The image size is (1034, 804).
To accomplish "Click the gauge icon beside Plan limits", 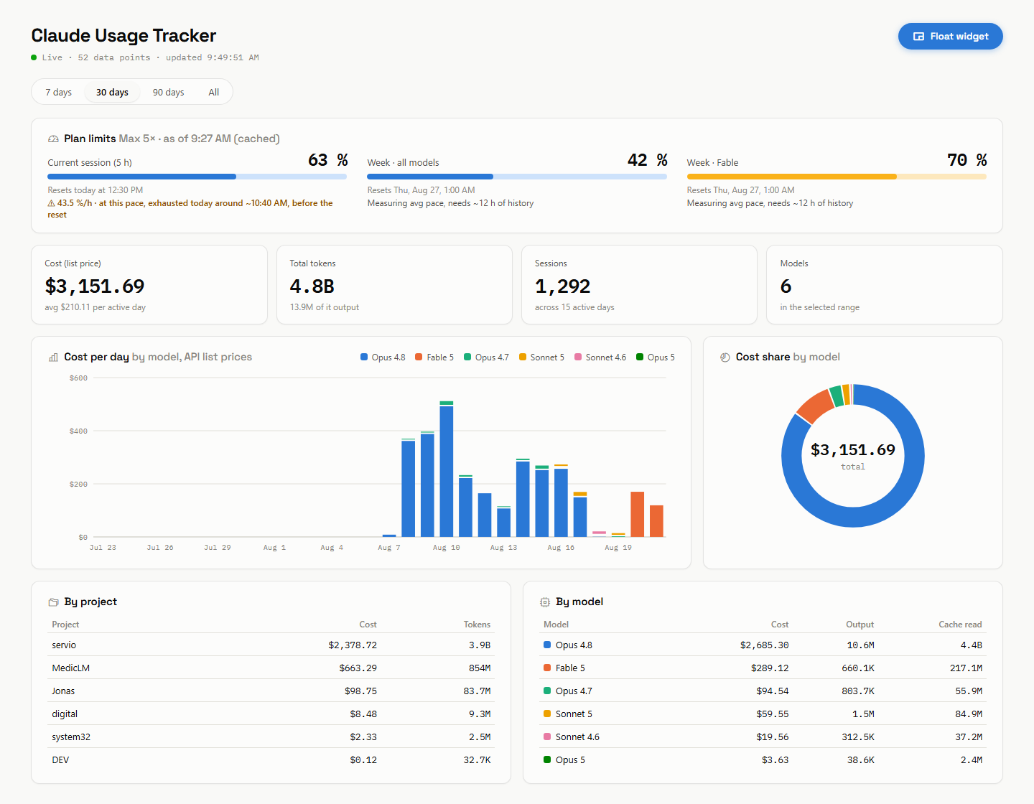I will tap(53, 139).
